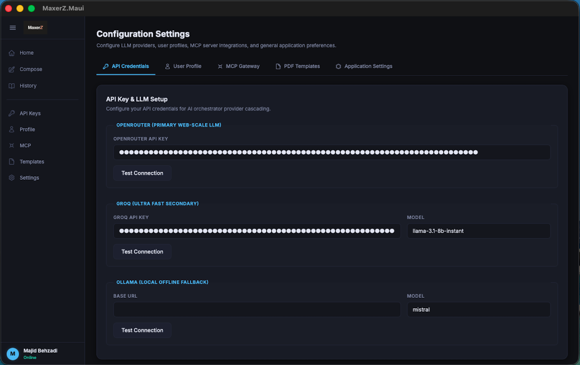This screenshot has width=580, height=365.
Task: Click the green Online status text
Action: click(x=30, y=358)
